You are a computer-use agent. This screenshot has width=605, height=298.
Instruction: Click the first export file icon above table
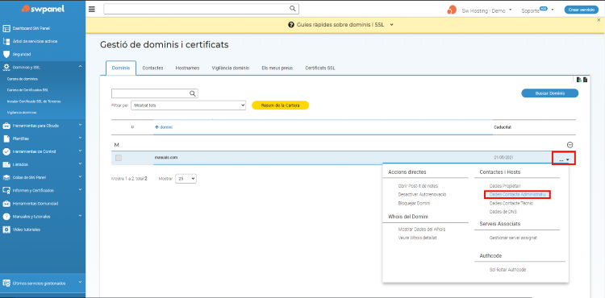(x=578, y=80)
